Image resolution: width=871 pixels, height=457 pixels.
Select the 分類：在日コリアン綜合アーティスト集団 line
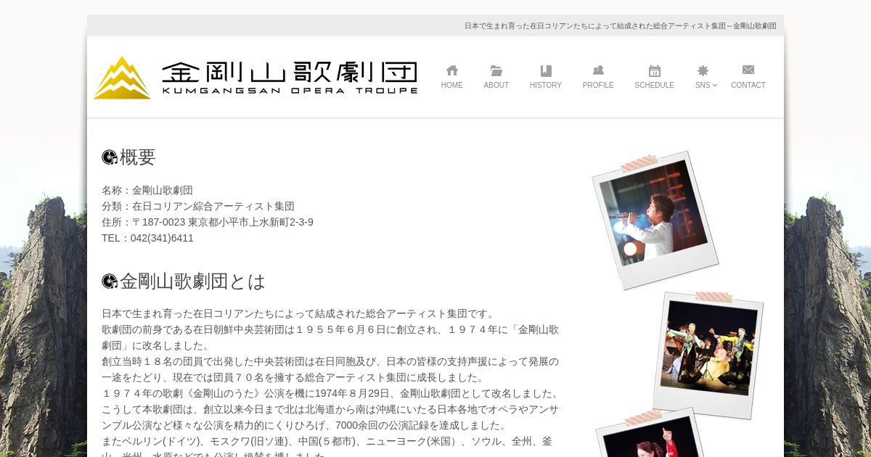coord(198,206)
